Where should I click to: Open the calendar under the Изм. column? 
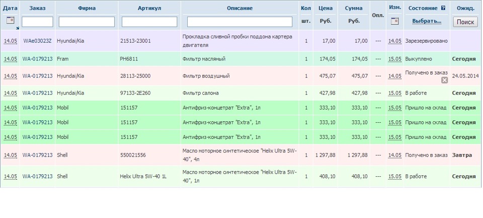point(394,21)
